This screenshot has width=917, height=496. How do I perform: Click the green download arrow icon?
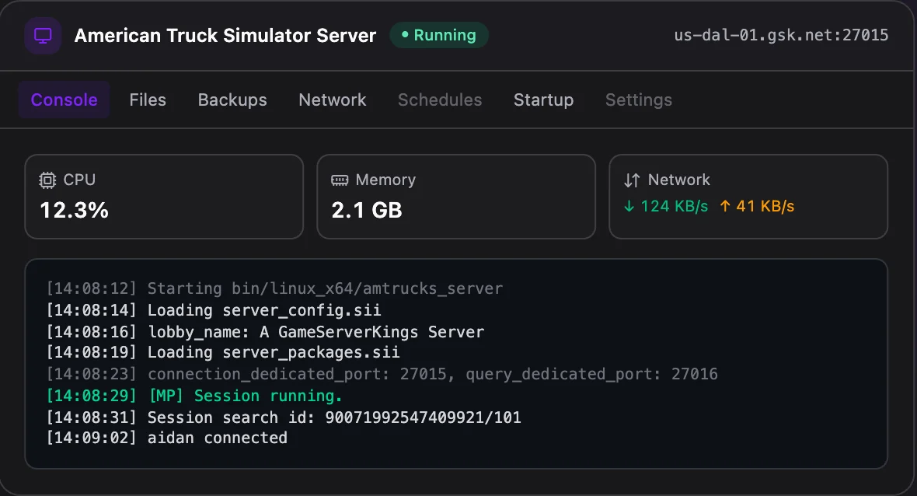[x=629, y=206]
